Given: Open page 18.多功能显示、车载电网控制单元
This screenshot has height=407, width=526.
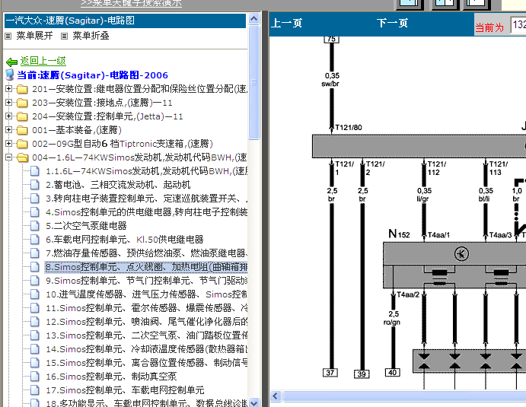Looking at the screenshot, I should pos(147,403).
